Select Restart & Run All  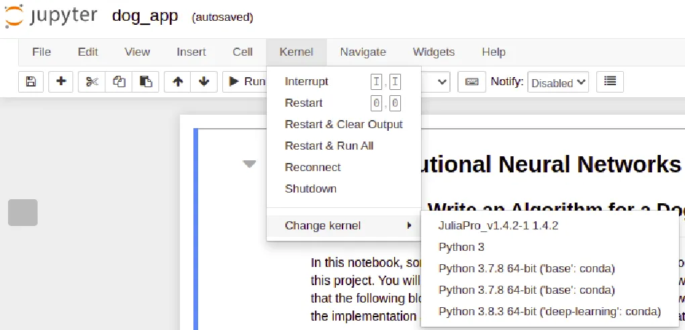344,146
